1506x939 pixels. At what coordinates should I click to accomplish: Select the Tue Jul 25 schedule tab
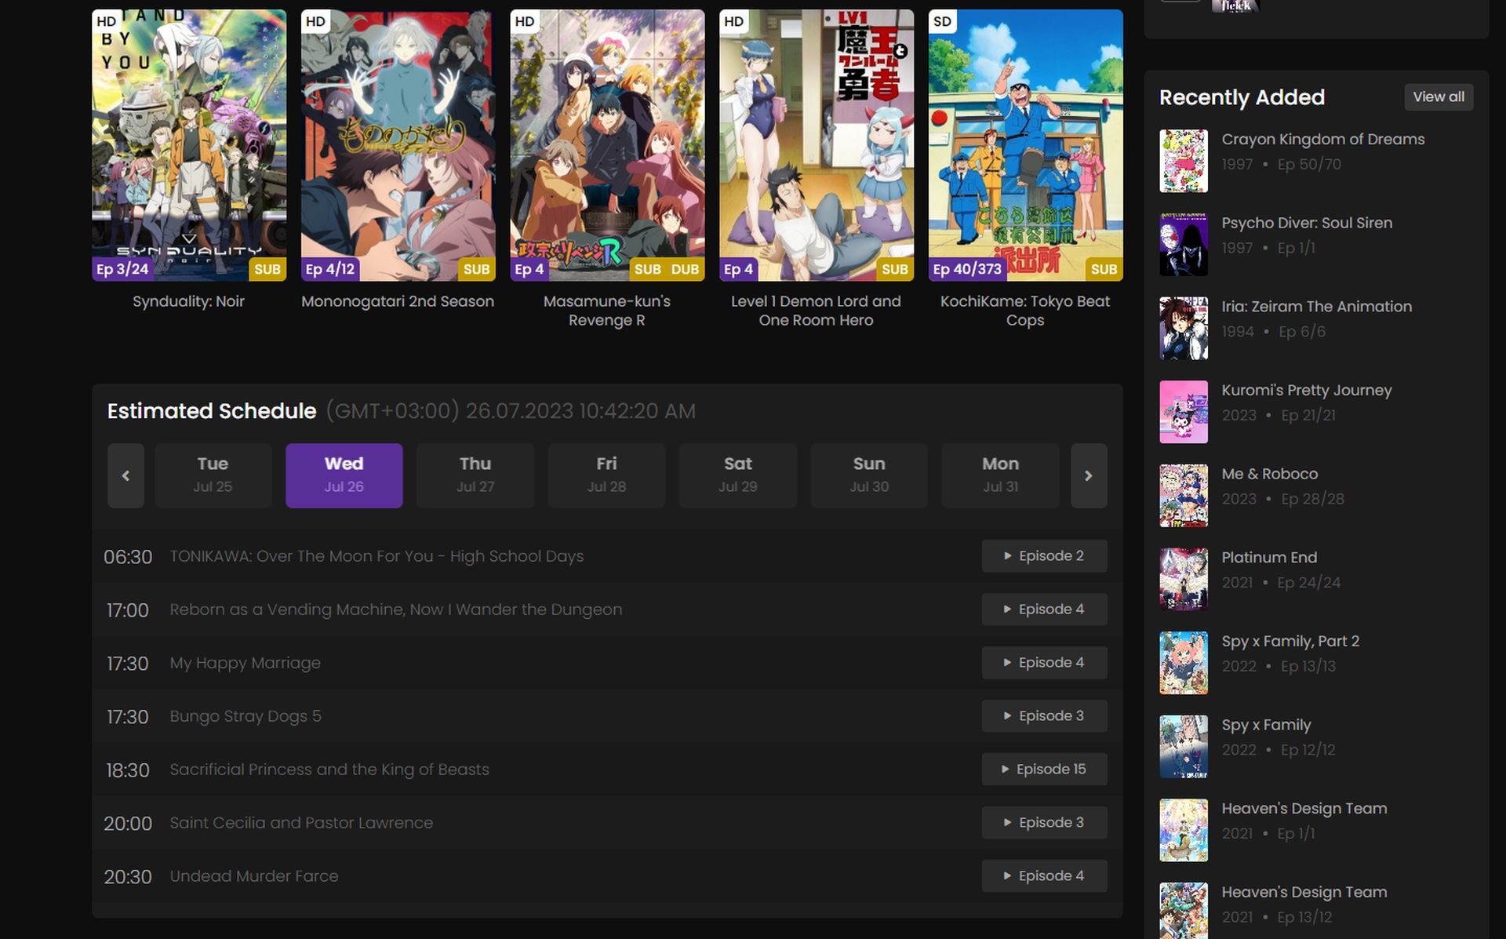(x=213, y=475)
